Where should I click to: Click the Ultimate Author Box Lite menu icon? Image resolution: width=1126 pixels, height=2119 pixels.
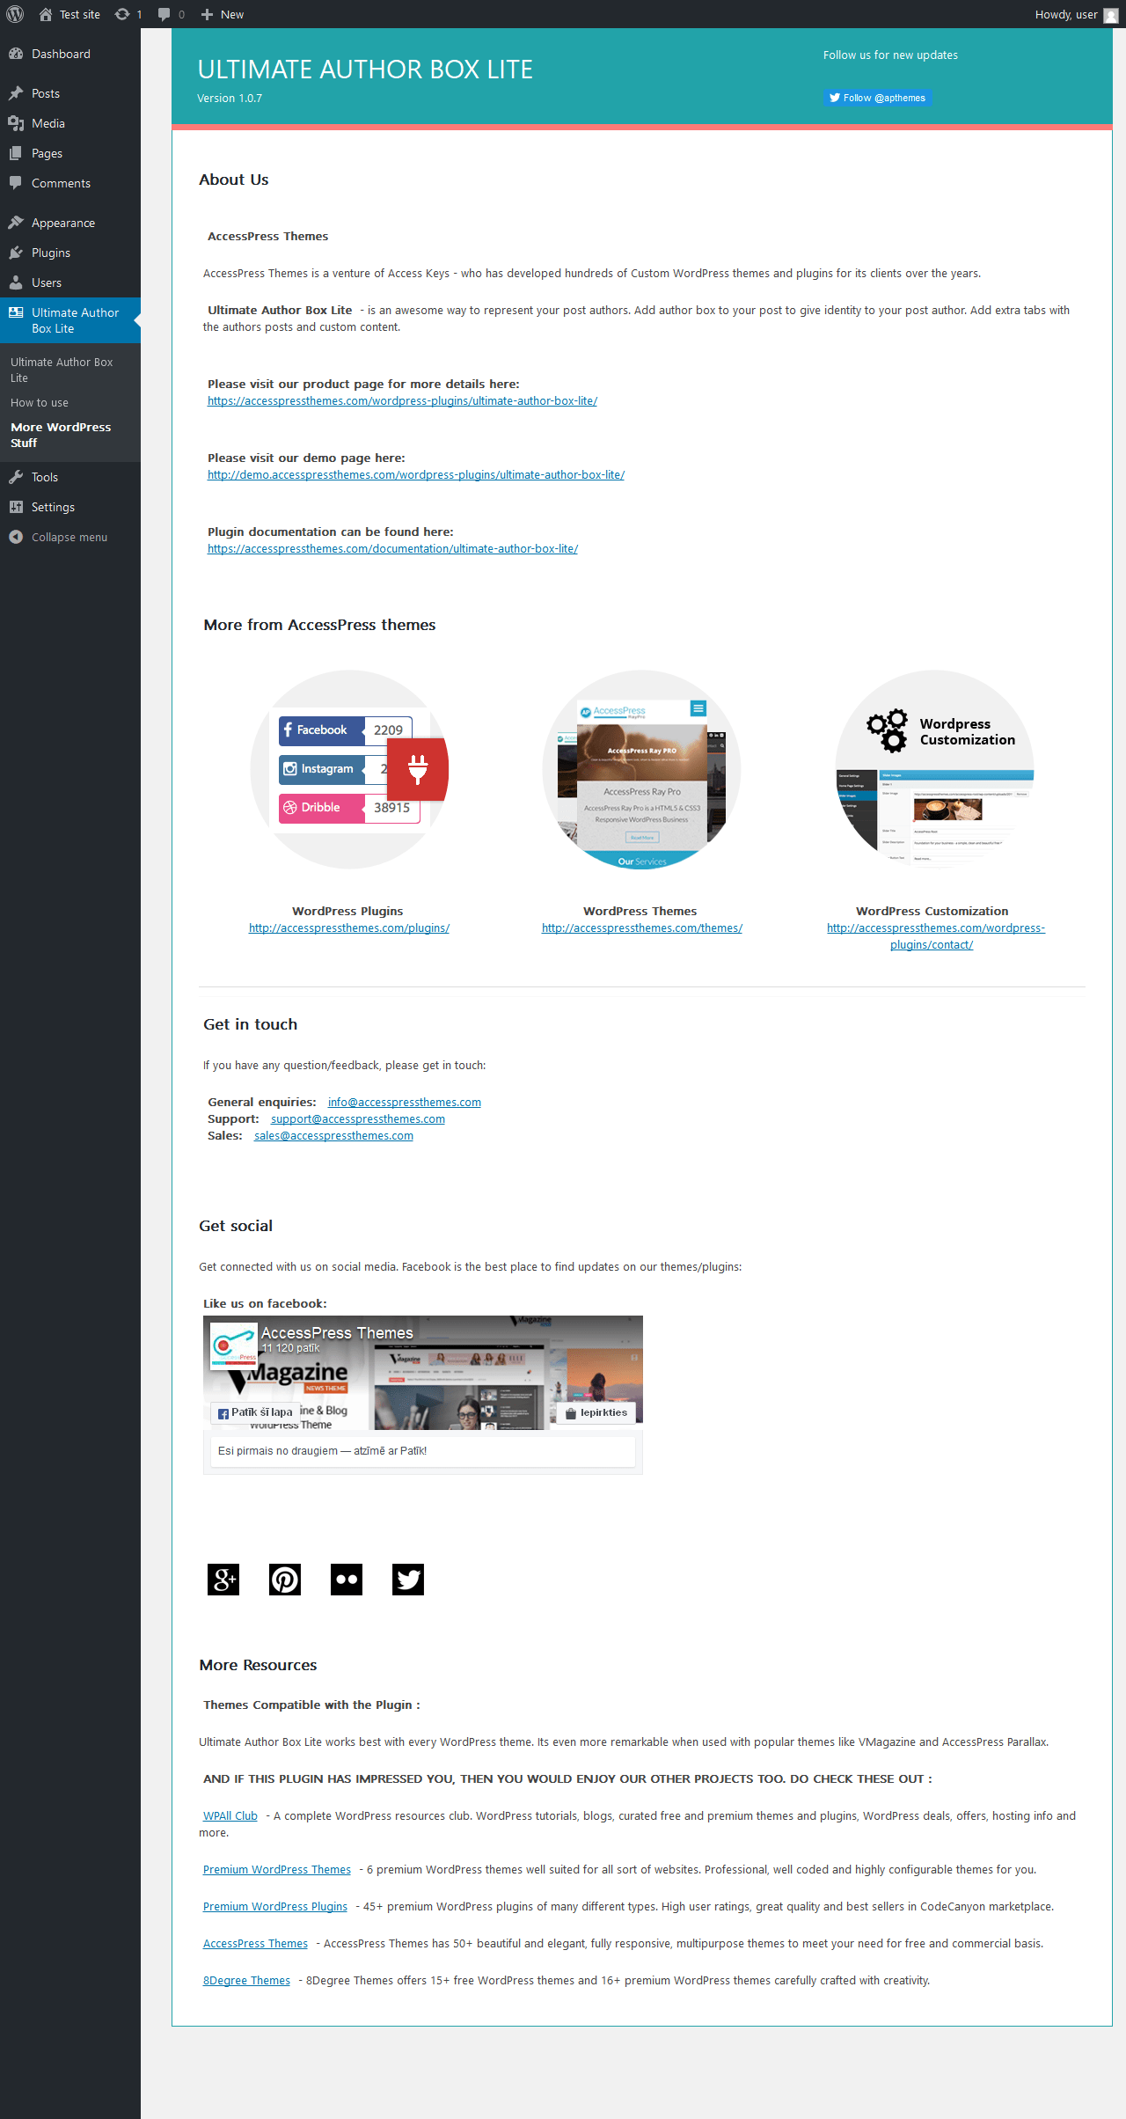16,312
